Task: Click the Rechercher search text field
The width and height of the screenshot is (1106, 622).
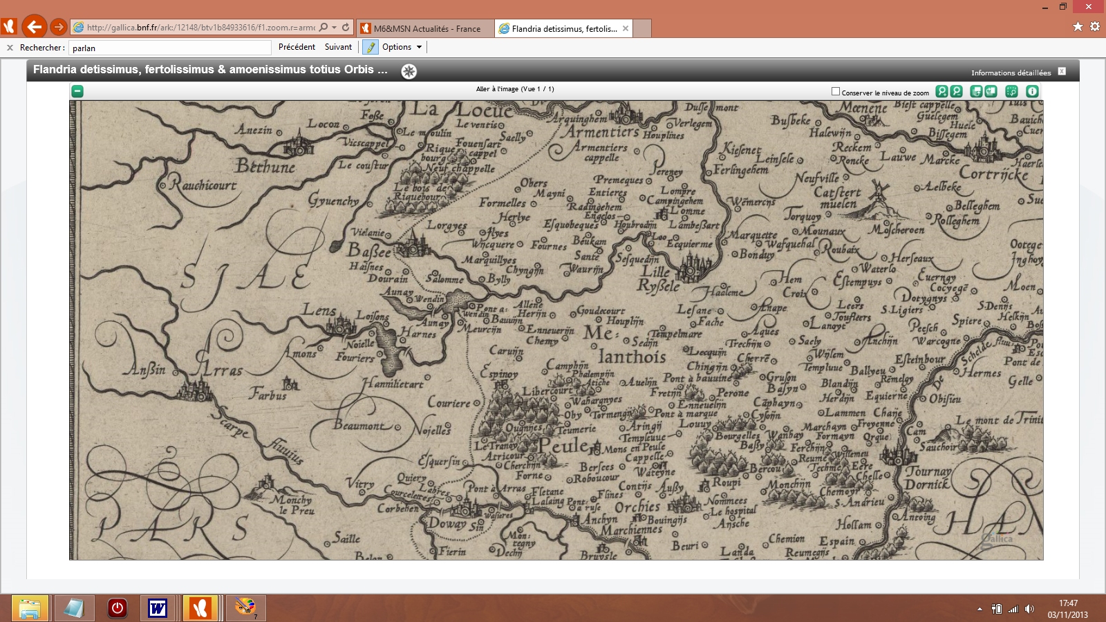Action: pyautogui.click(x=170, y=48)
